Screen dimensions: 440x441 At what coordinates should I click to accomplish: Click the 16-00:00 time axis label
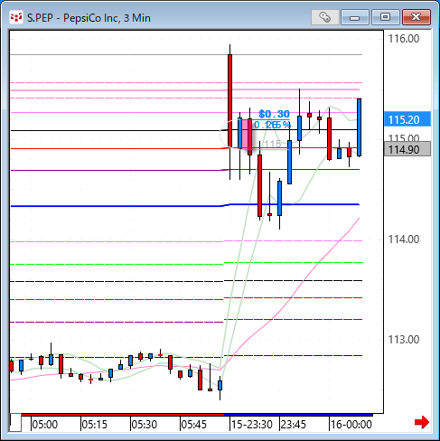pyautogui.click(x=351, y=425)
